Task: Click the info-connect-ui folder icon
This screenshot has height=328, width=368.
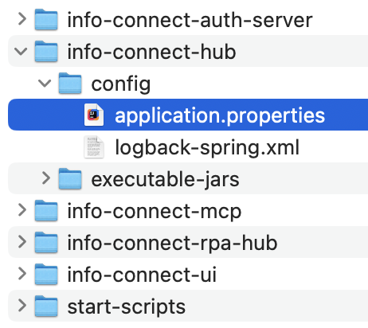Action: pos(46,274)
